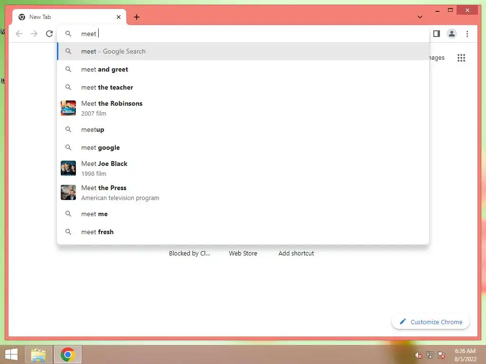Select the "meet me" suggestion
This screenshot has height=364, width=486.
click(243, 214)
